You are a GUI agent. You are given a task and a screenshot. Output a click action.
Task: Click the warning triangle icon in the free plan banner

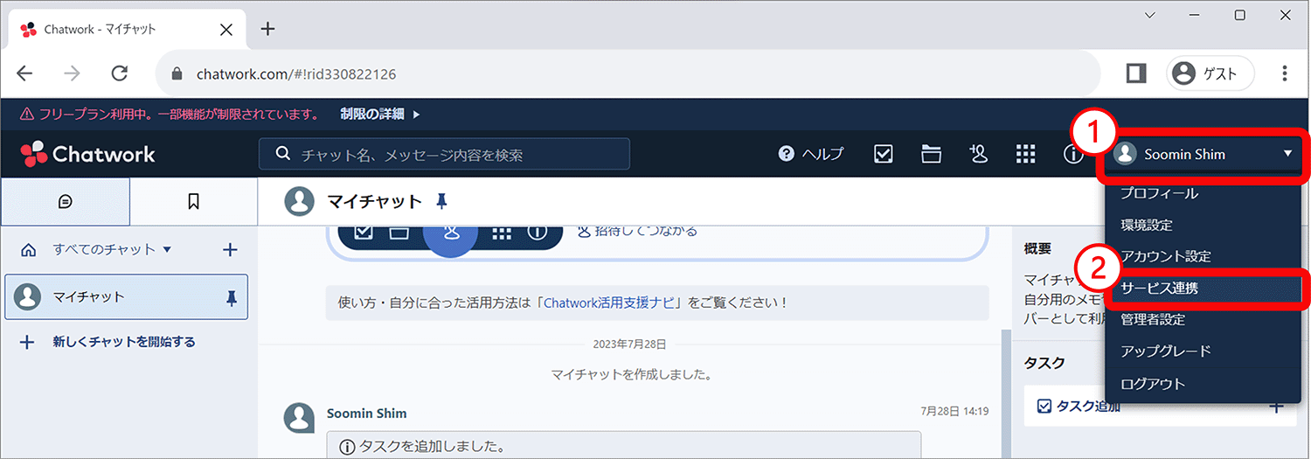click(x=26, y=114)
